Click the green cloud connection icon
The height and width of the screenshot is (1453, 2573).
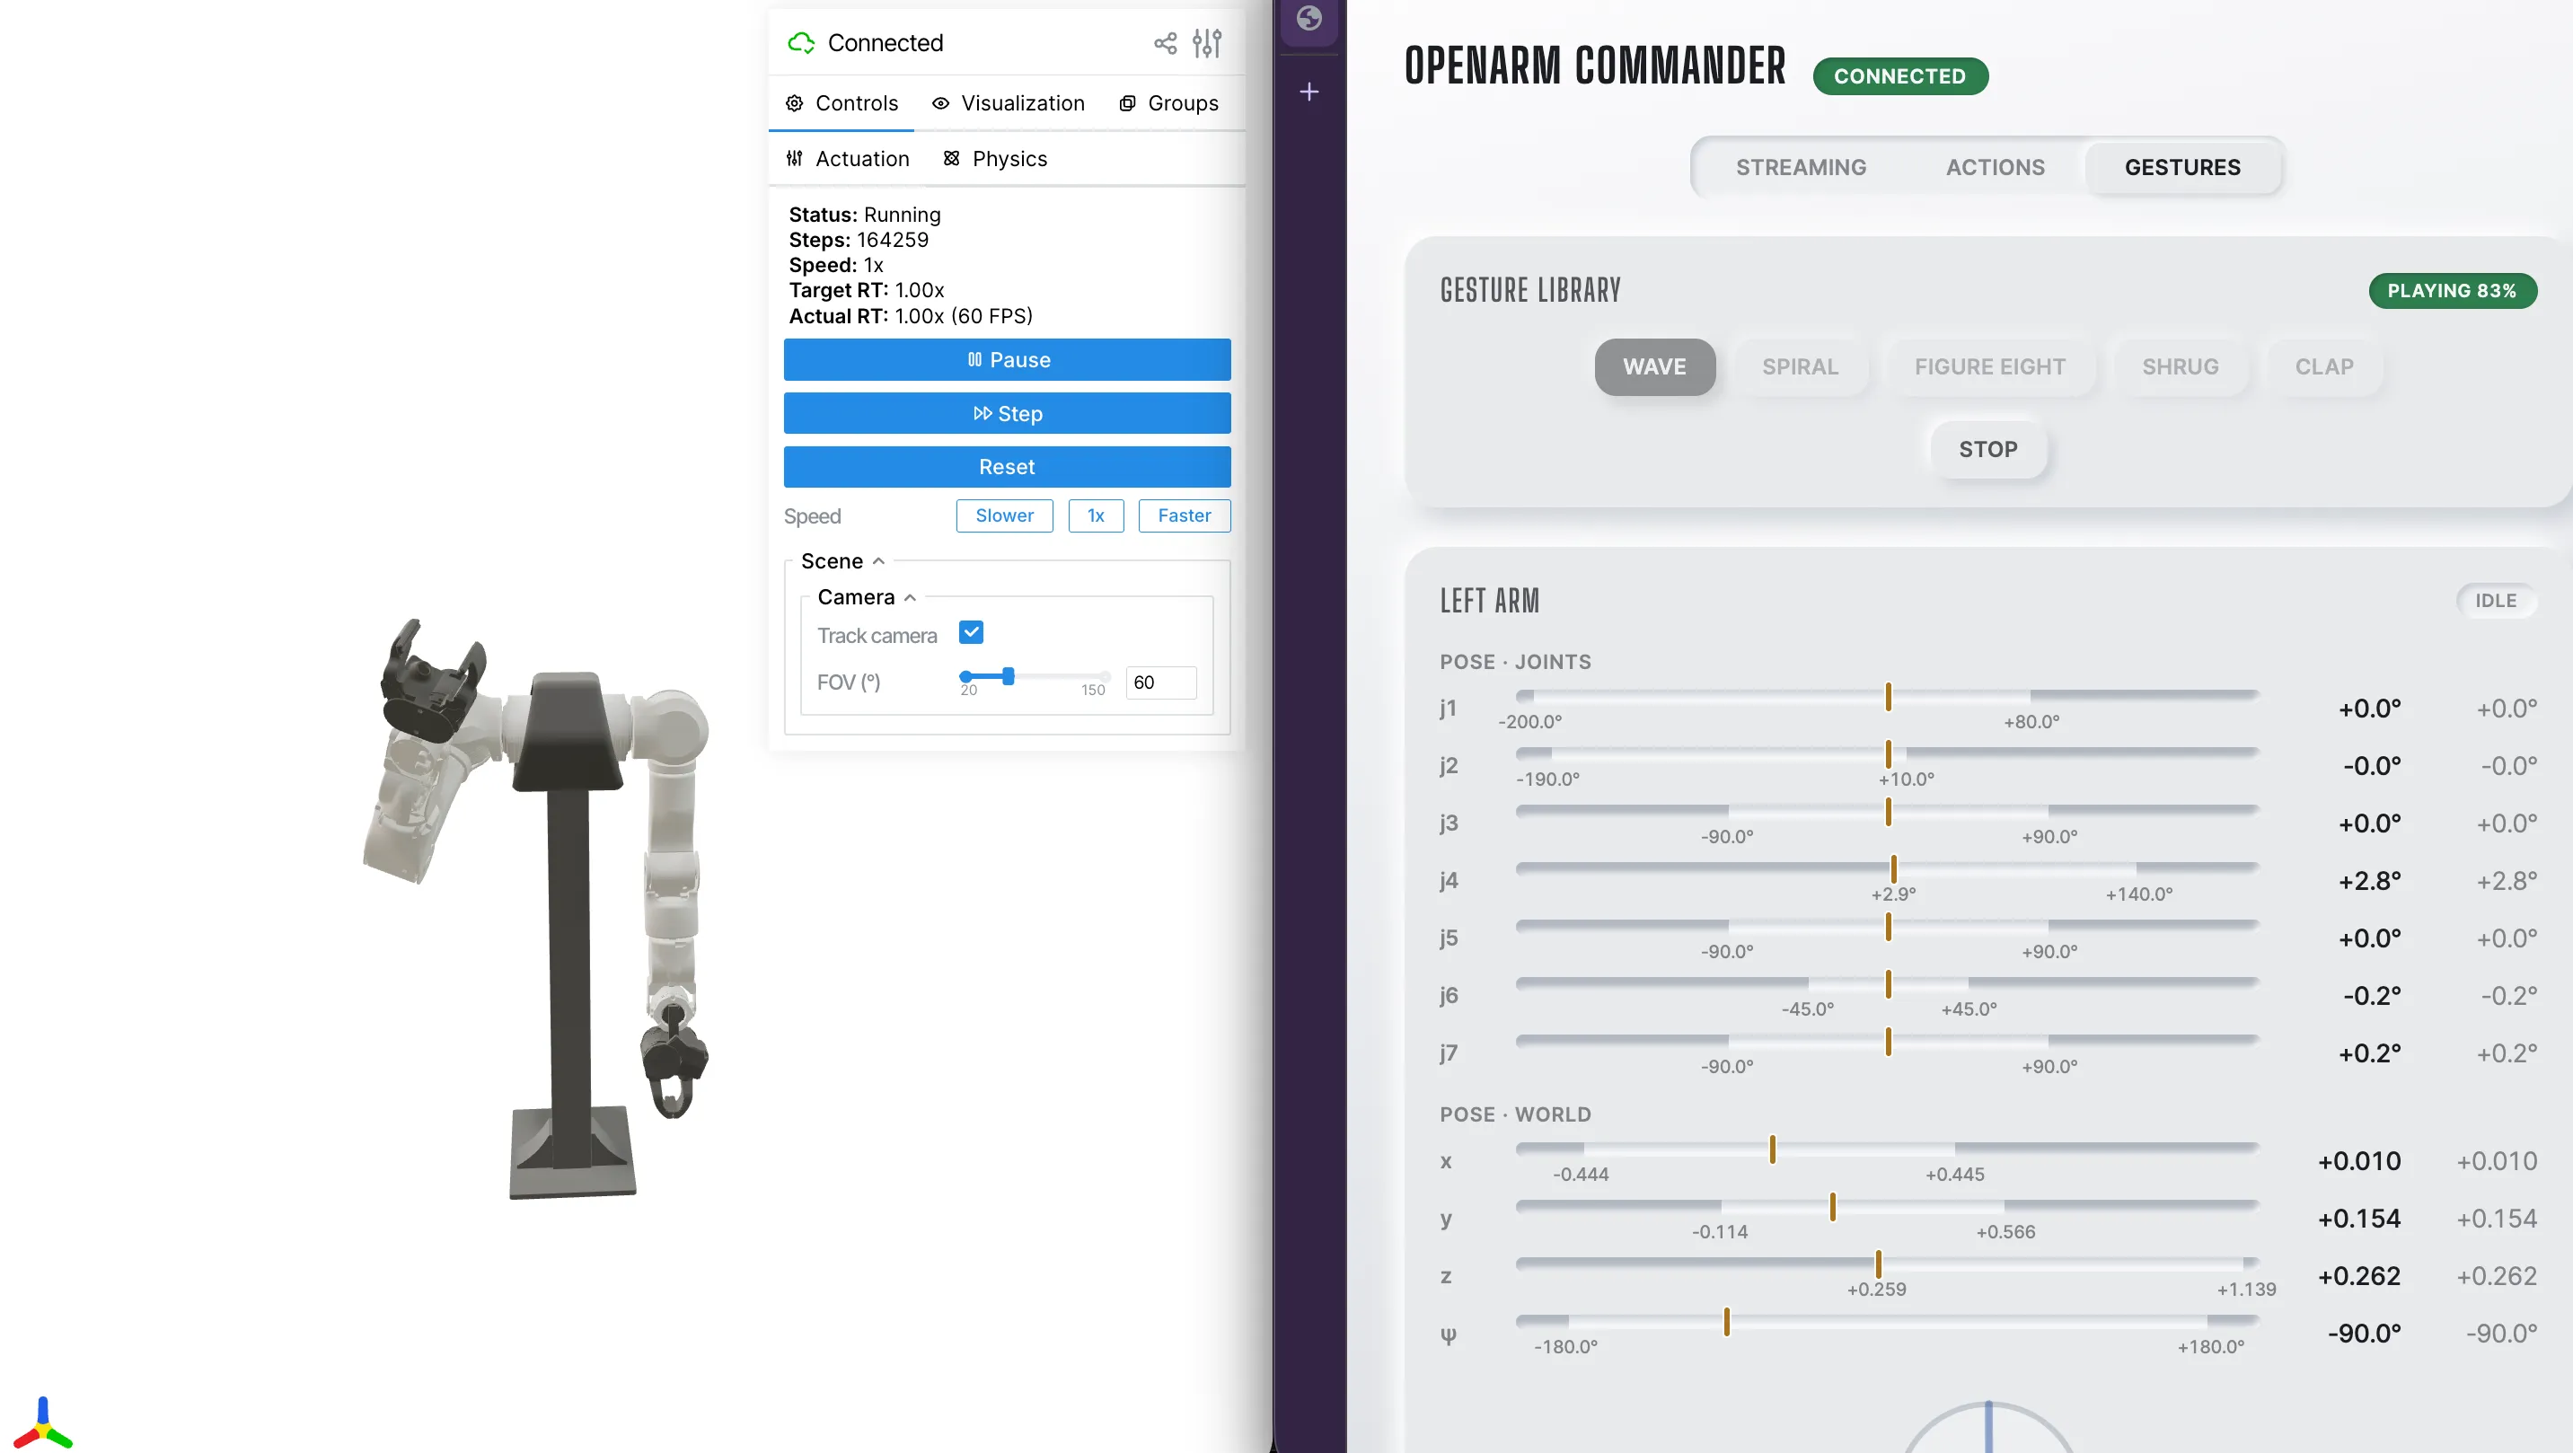[801, 43]
